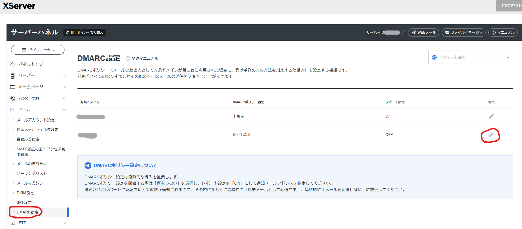522x229 pixels.
Task: Open メールアカウント設定
Action: (36, 120)
